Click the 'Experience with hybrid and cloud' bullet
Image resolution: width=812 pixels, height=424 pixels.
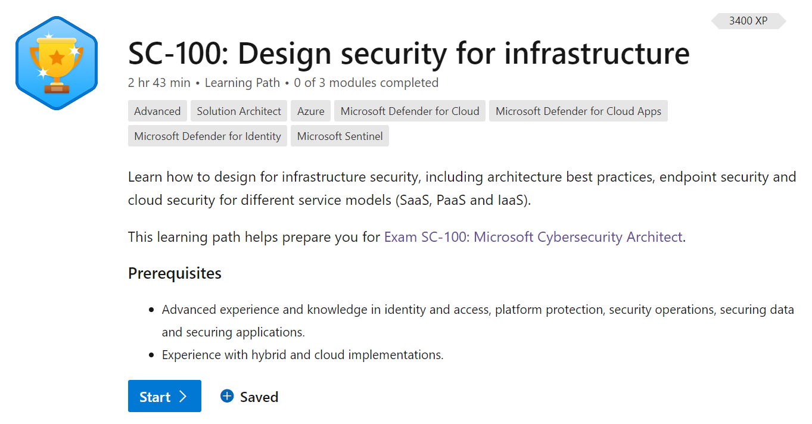(x=303, y=355)
